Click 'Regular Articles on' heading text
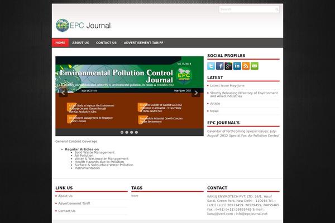This screenshot has height=223, width=335. point(82,149)
